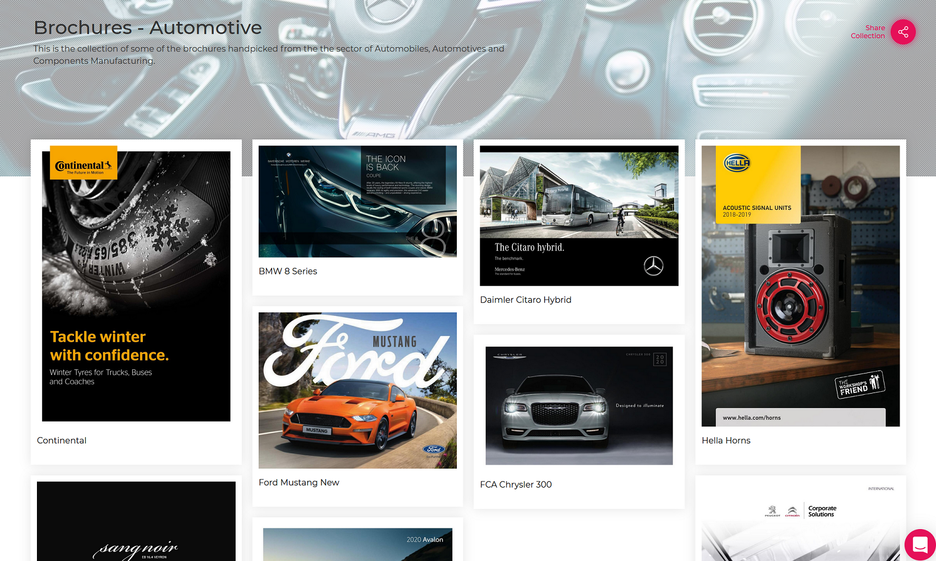Image resolution: width=936 pixels, height=561 pixels.
Task: Click the Continental brochure title
Action: 62,441
